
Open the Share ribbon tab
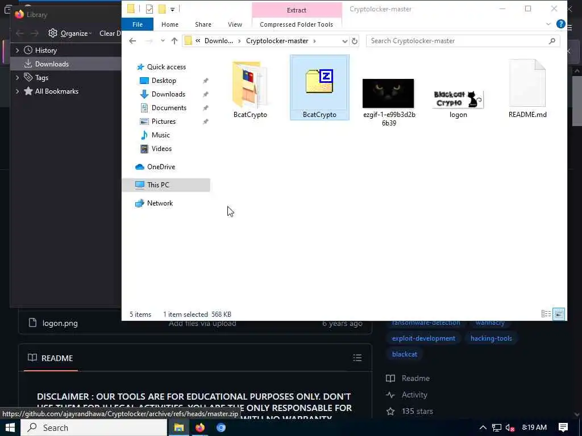(203, 24)
